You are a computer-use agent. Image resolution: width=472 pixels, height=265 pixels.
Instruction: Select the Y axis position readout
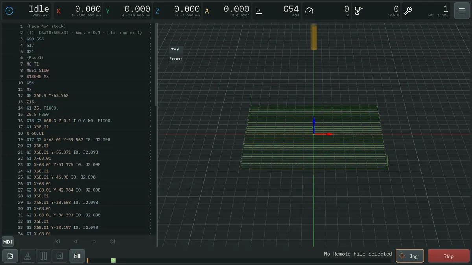pyautogui.click(x=127, y=11)
